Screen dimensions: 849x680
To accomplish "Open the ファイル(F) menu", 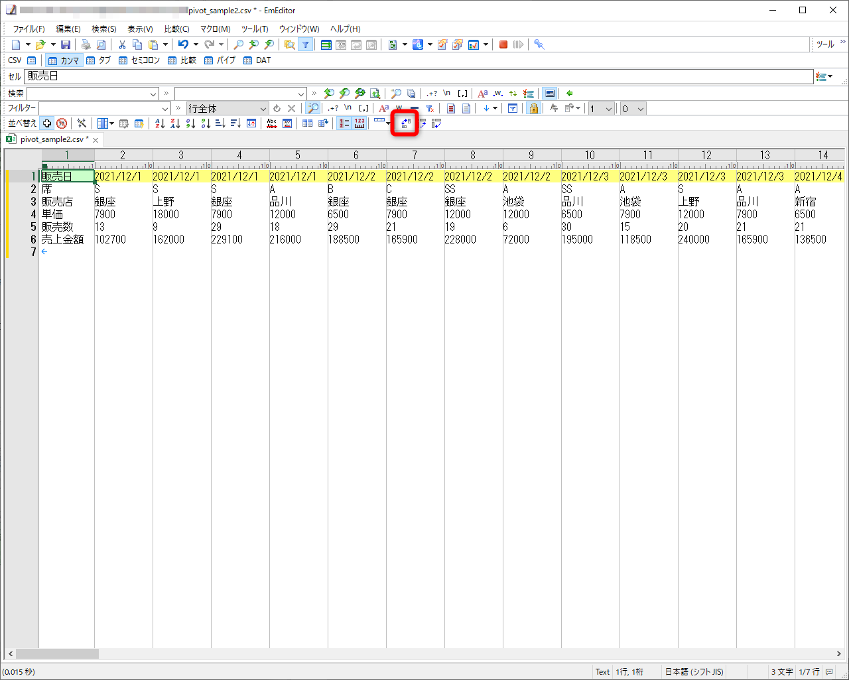I will (29, 29).
